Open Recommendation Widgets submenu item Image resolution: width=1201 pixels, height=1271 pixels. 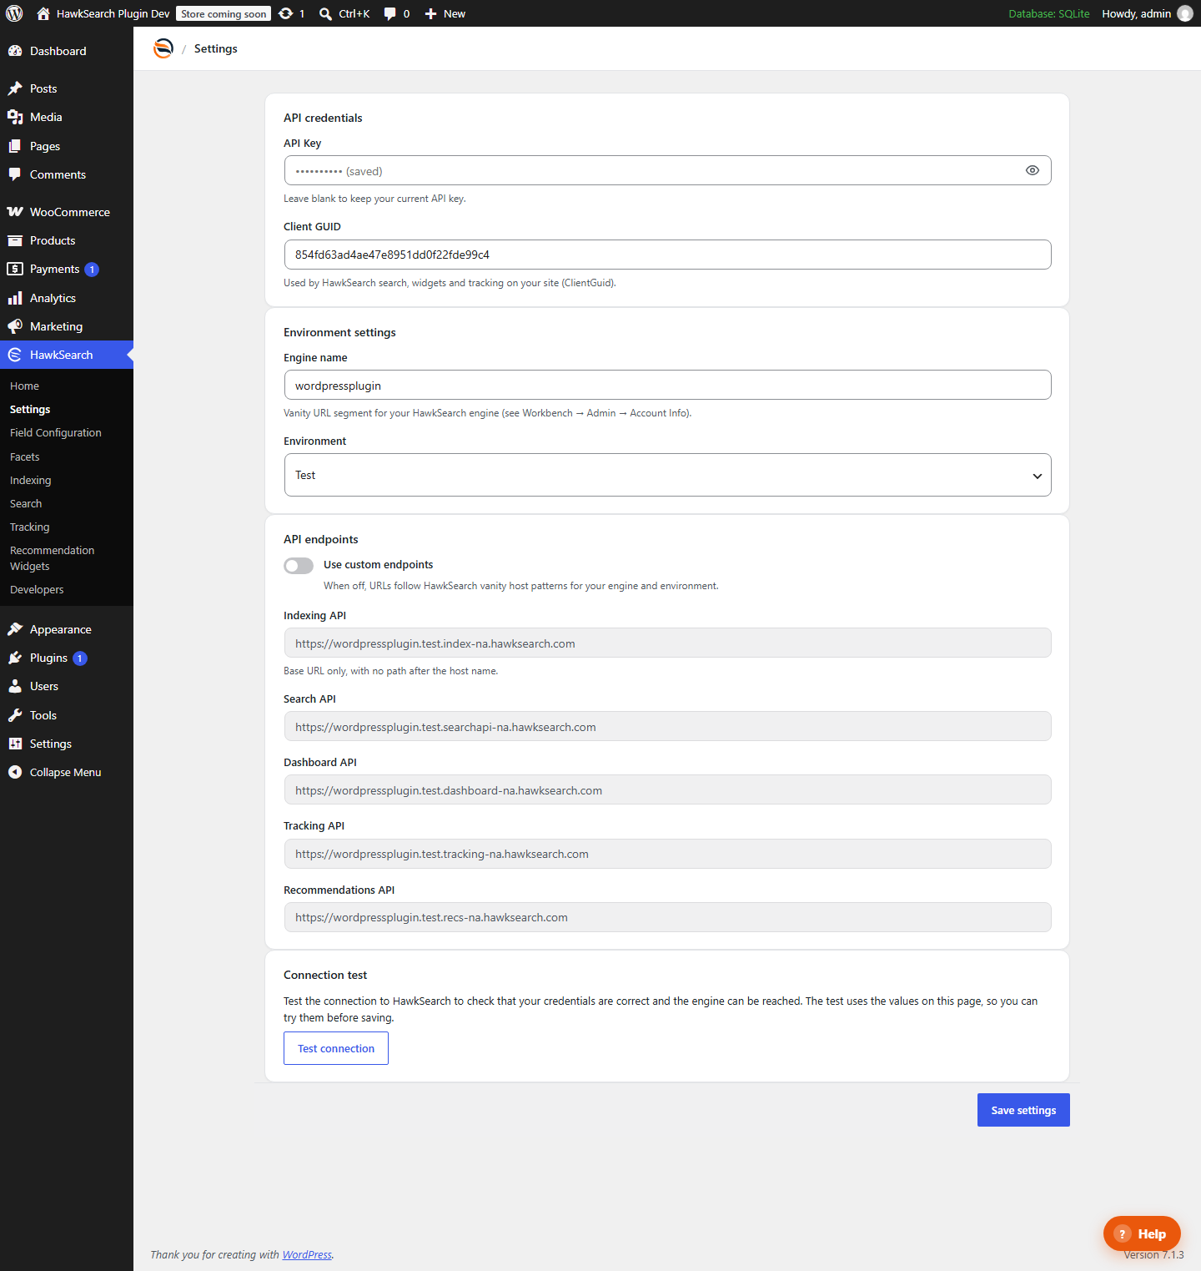53,558
